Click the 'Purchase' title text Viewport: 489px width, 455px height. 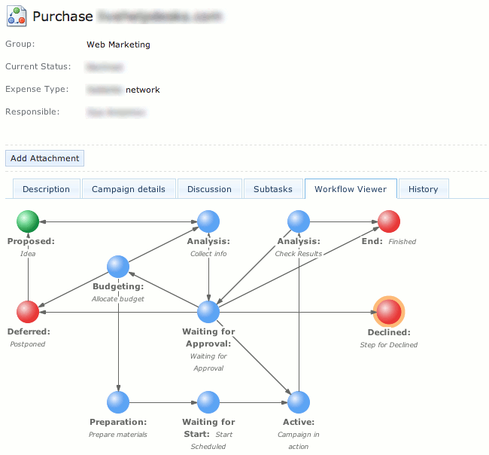[62, 17]
